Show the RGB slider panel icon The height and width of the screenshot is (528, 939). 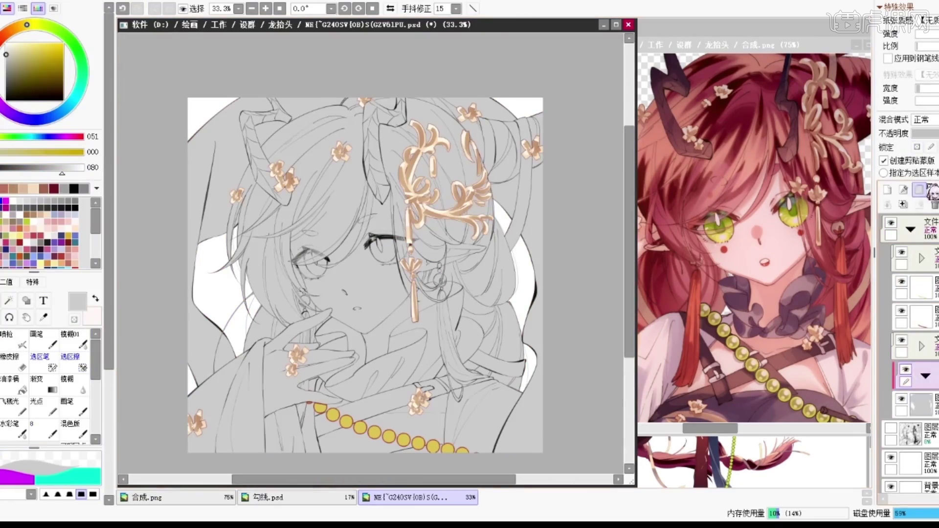(22, 8)
